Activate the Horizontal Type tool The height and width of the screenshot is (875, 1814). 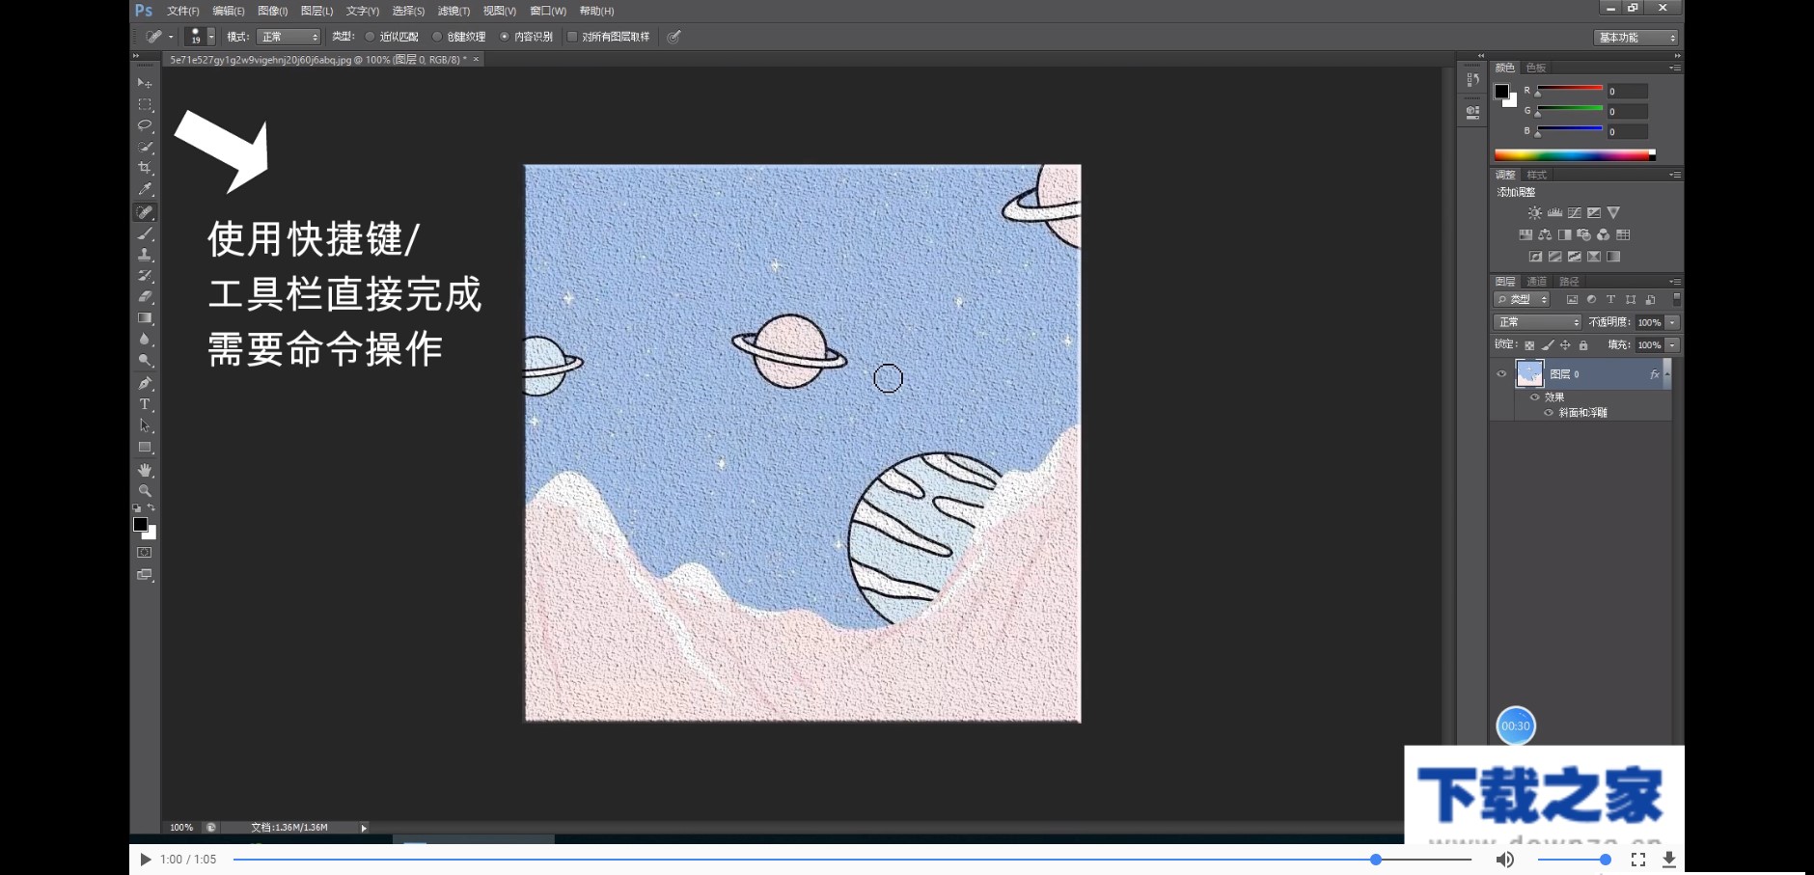145,404
